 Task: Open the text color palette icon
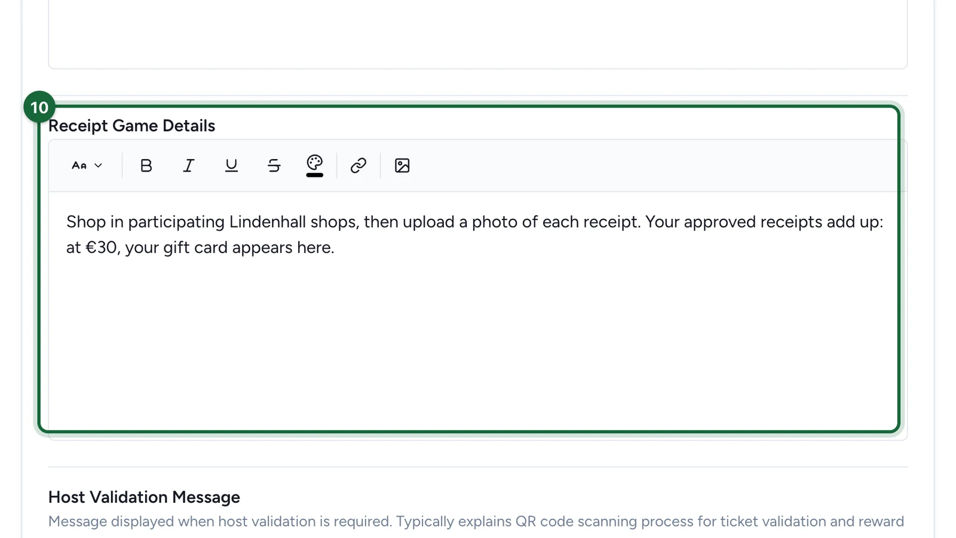[x=315, y=162]
